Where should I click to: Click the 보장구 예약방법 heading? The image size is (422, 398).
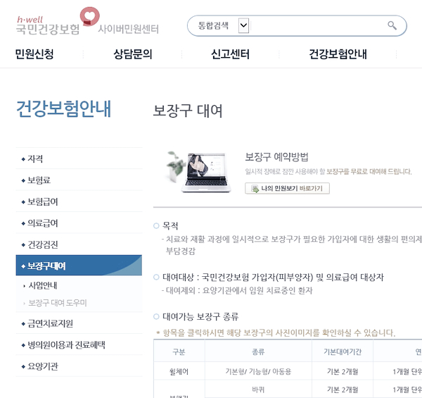point(276,157)
